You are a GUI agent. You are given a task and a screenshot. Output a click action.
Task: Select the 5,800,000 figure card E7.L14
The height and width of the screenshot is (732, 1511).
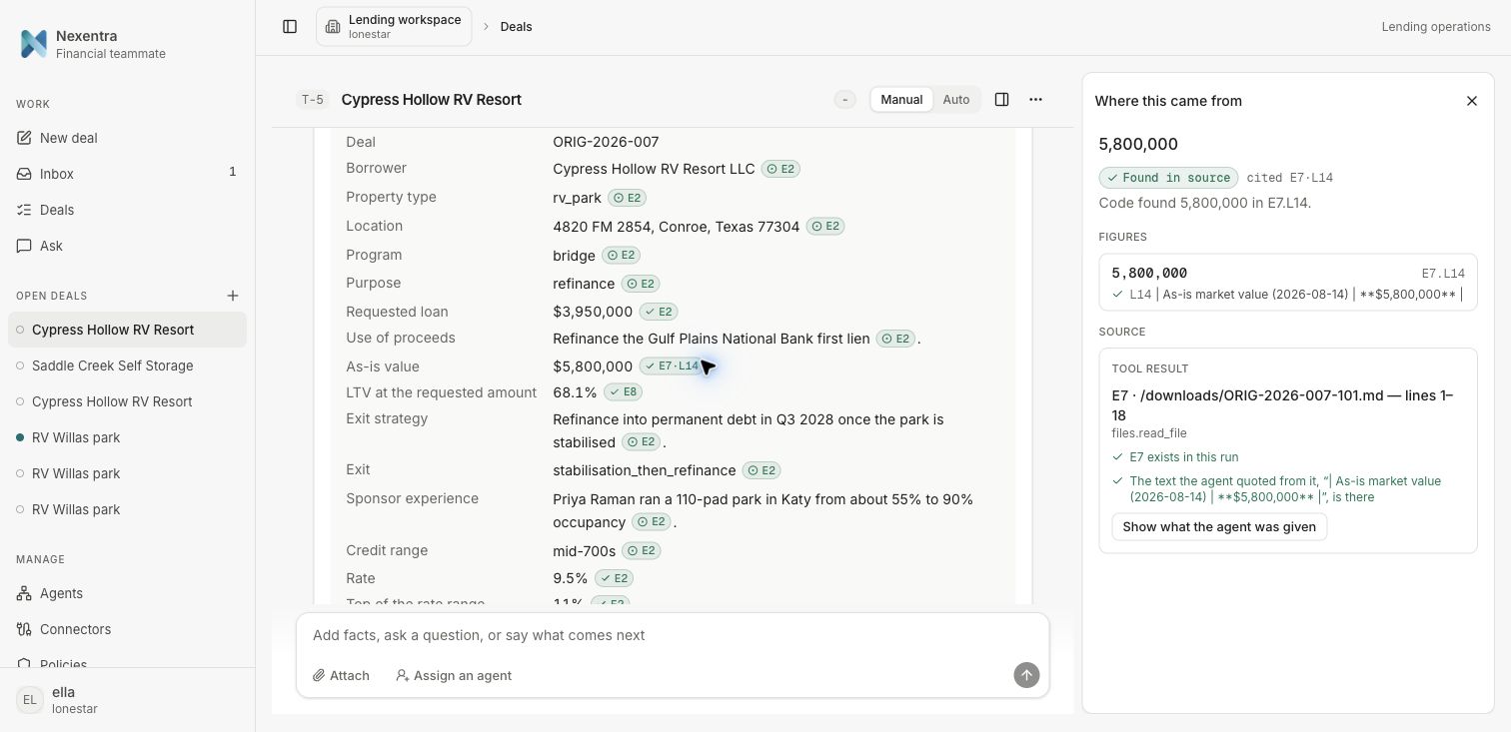pos(1287,283)
